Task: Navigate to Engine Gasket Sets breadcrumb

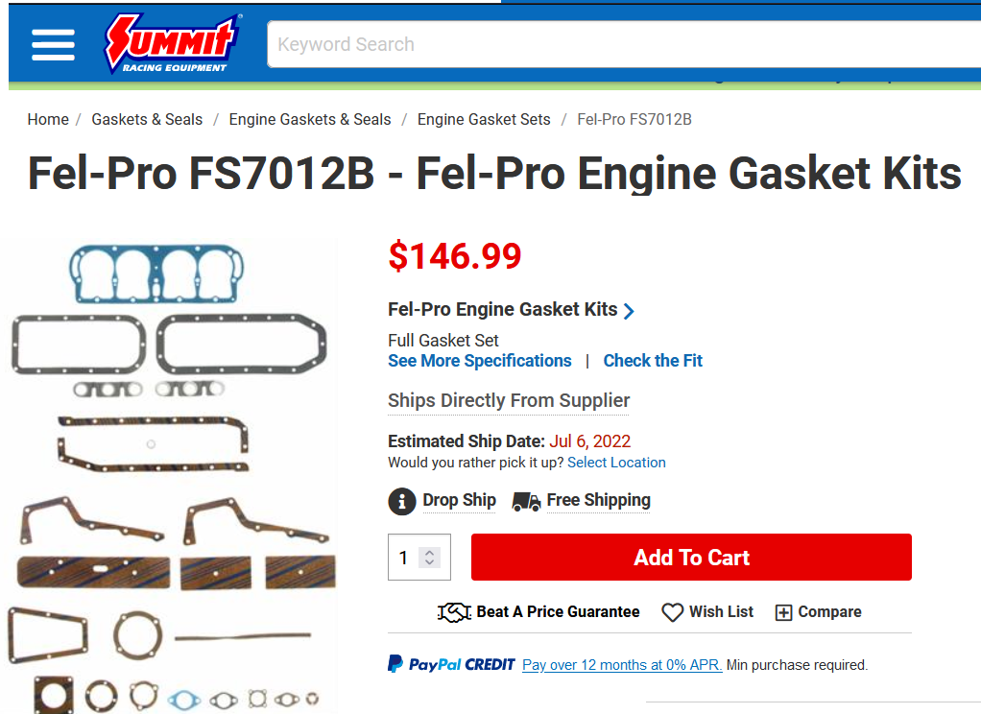Action: coord(484,120)
